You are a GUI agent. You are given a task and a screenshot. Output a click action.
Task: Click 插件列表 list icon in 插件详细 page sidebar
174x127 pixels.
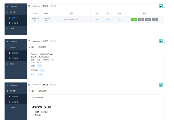coord(10,53)
